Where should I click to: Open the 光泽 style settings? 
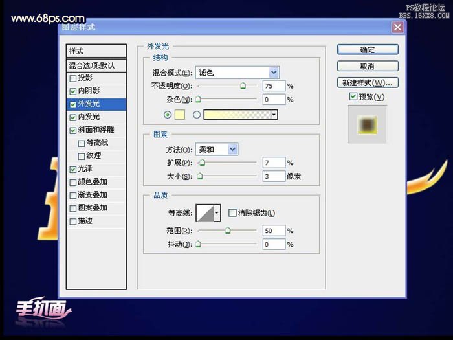[85, 169]
